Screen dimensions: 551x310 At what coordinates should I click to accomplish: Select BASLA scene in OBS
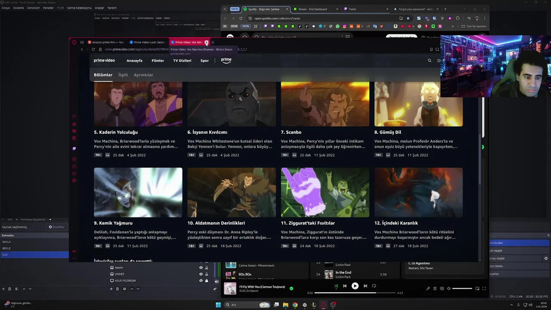pos(34,242)
